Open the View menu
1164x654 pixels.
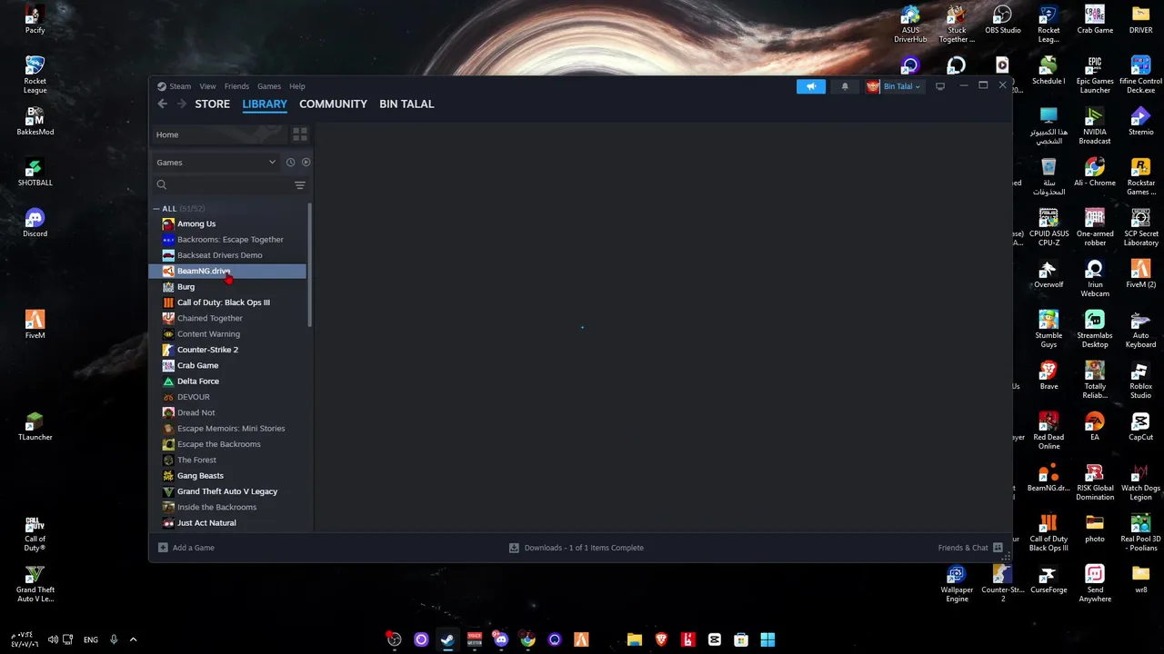coord(207,86)
